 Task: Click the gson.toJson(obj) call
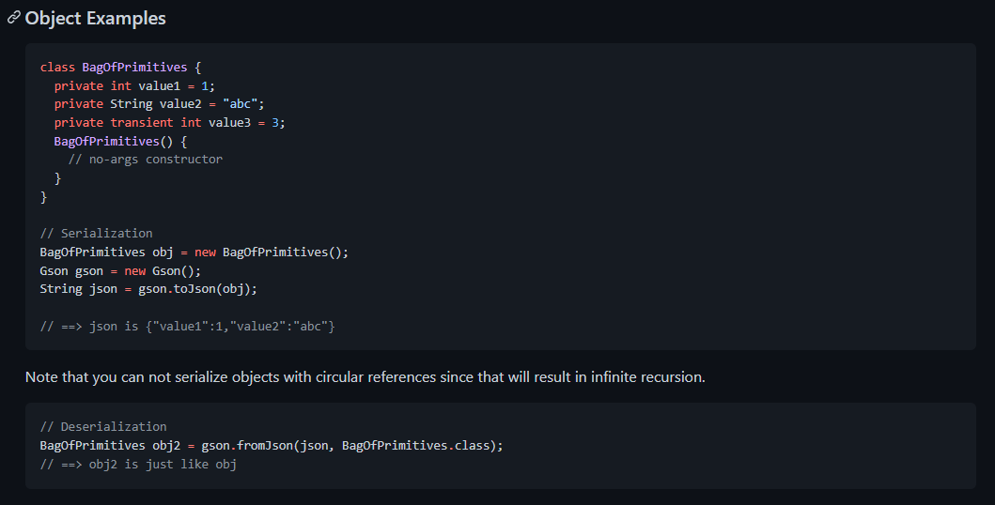coord(197,288)
